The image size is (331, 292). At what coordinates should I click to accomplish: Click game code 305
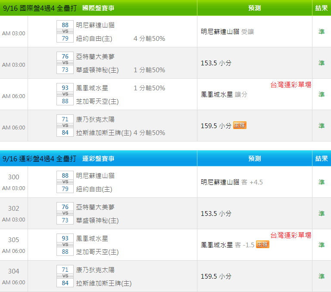click(13, 240)
